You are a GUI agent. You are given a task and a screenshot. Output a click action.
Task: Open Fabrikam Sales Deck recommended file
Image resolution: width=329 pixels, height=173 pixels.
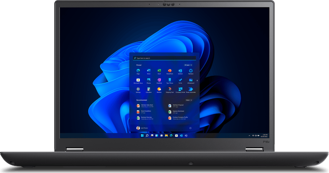tap(145, 106)
